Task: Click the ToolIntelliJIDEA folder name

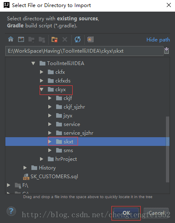Action: pos(66,63)
